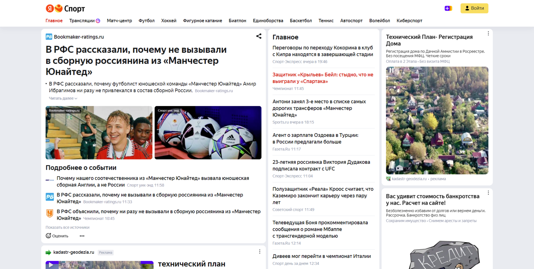This screenshot has height=269, width=534.
Task: Open options for Технический План ad
Action: coord(488,33)
